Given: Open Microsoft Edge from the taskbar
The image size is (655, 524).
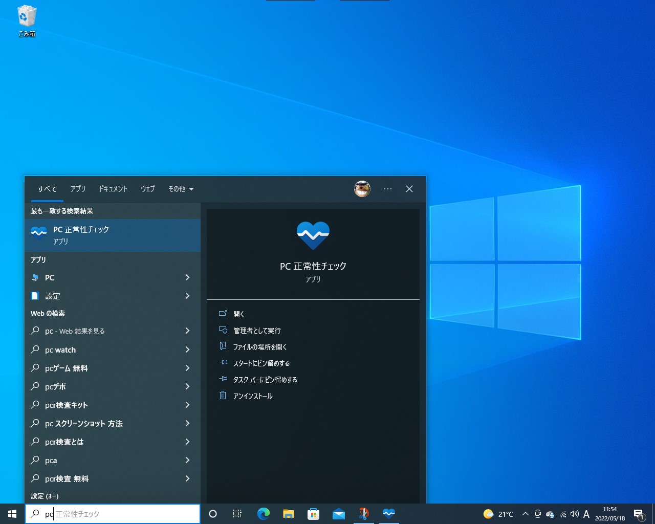Looking at the screenshot, I should click(x=264, y=514).
